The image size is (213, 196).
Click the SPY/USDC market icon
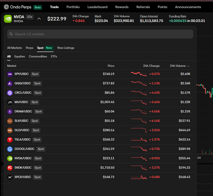10,74
